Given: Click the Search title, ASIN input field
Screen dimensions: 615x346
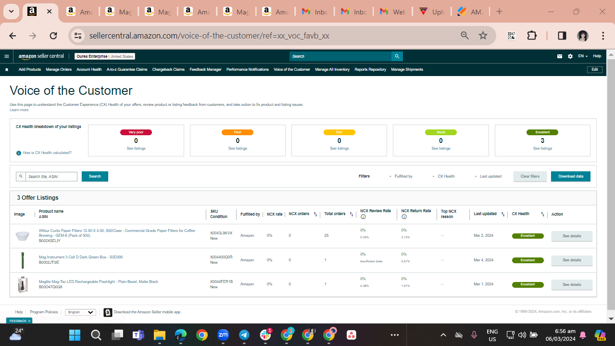Looking at the screenshot, I should point(51,177).
